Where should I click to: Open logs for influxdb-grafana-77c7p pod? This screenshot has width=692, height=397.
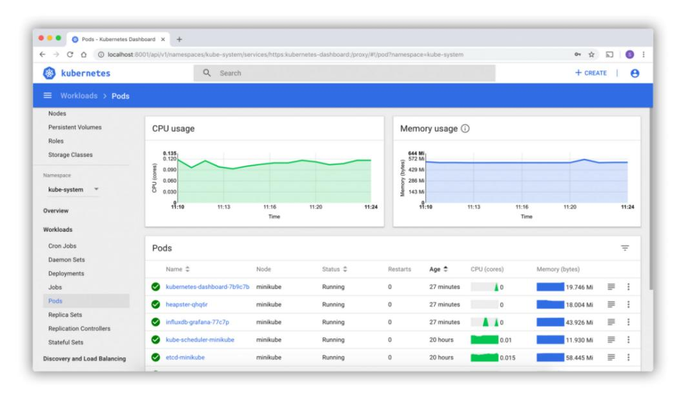611,322
